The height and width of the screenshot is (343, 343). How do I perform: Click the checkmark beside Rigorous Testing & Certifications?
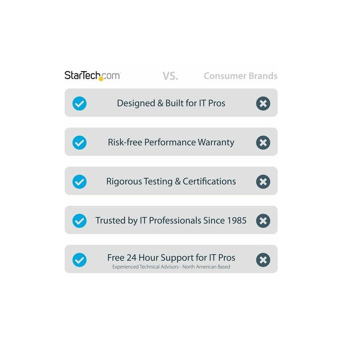(x=79, y=181)
